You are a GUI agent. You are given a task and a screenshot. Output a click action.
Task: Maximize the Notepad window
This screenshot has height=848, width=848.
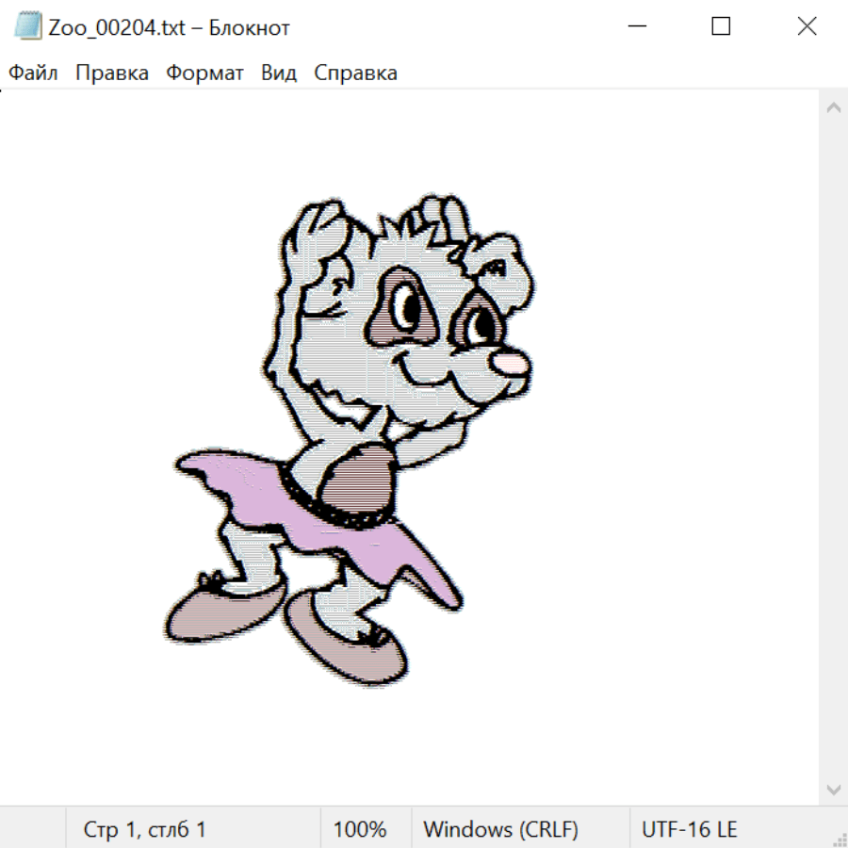coord(721,26)
